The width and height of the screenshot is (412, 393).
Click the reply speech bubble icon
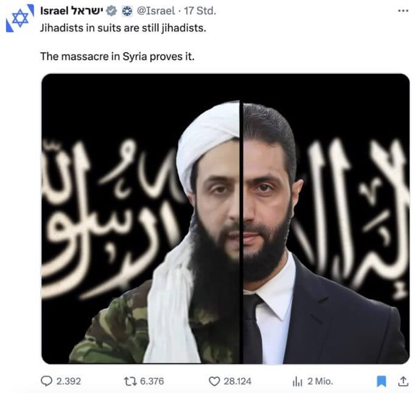(x=46, y=381)
